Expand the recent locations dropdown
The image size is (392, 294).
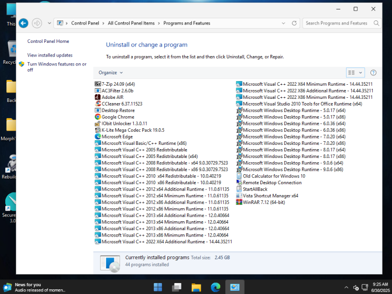(x=49, y=23)
